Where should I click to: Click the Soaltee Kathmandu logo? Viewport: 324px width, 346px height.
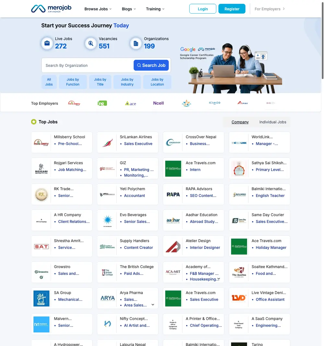(x=239, y=272)
